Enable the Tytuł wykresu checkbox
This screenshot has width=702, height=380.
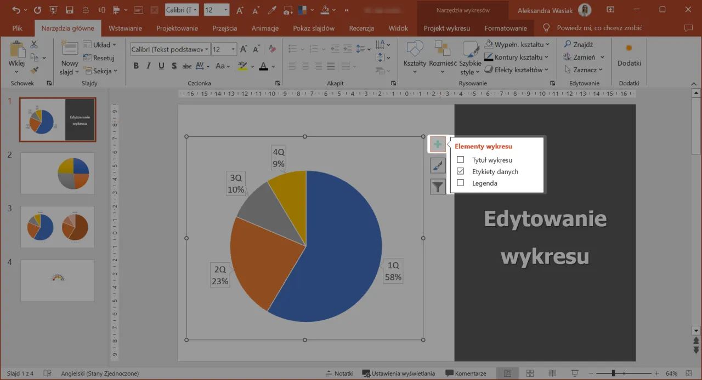(460, 160)
